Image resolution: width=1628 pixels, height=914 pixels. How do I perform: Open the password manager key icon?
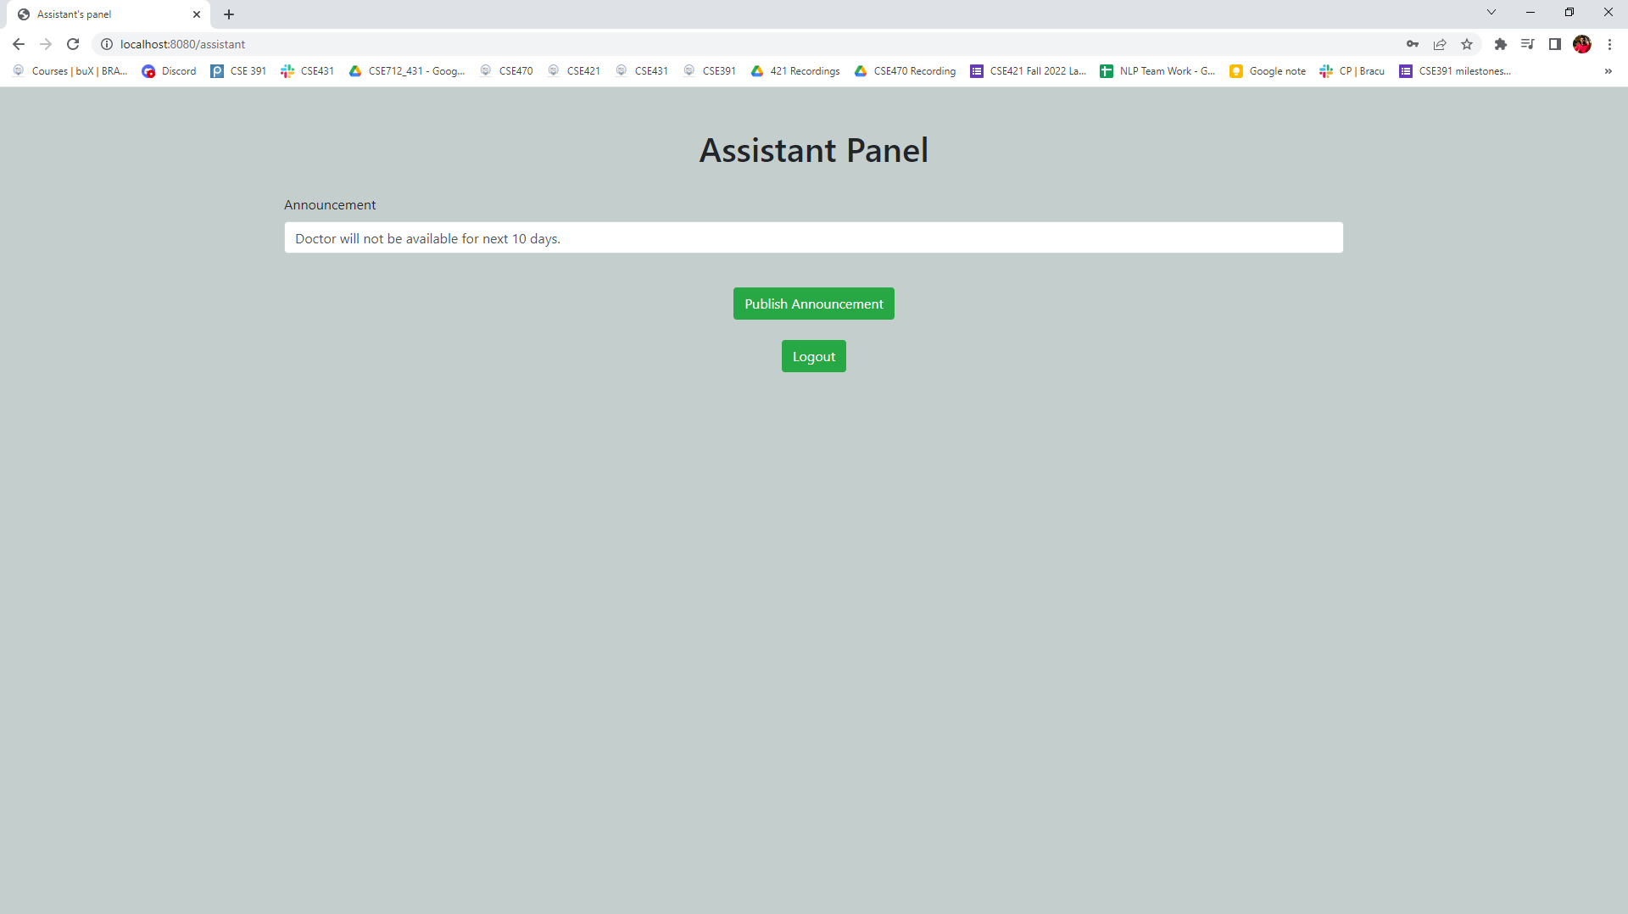pos(1413,44)
